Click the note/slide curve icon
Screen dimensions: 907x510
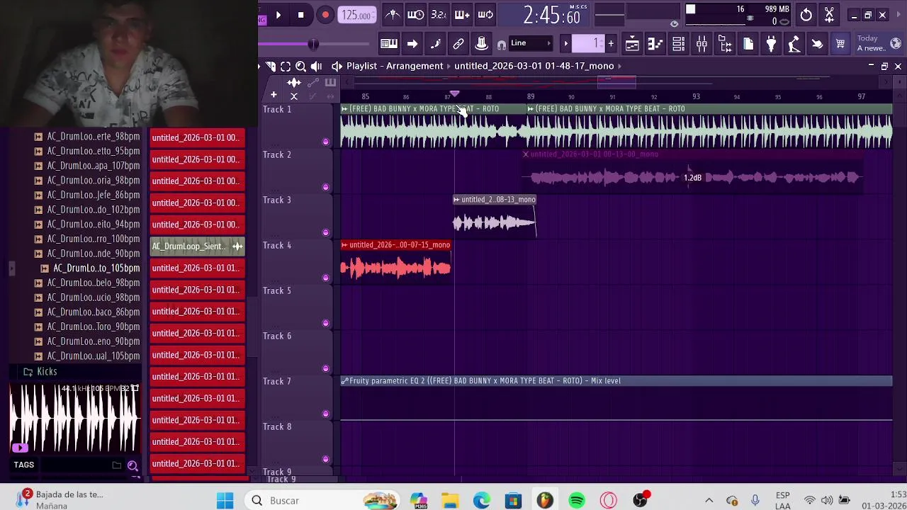(435, 44)
